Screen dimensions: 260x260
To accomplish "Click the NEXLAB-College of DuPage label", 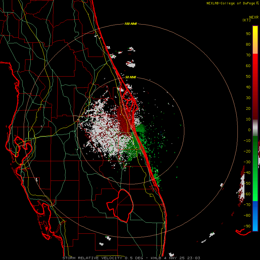I will pos(230,3).
